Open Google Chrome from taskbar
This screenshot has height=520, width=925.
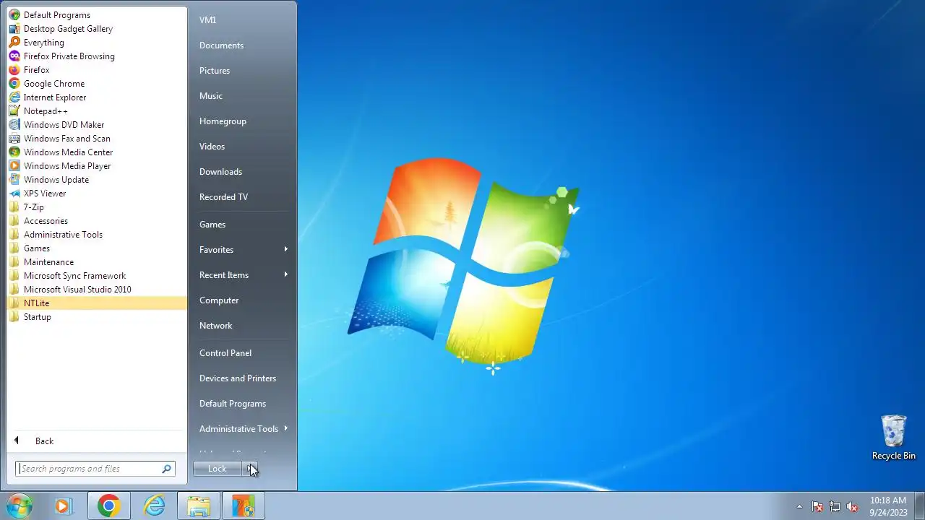tap(109, 506)
